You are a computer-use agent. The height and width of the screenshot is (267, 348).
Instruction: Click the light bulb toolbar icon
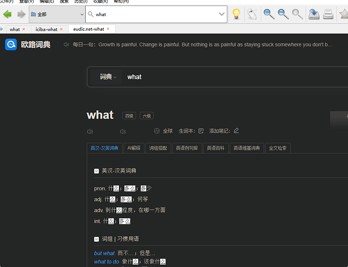(x=236, y=15)
